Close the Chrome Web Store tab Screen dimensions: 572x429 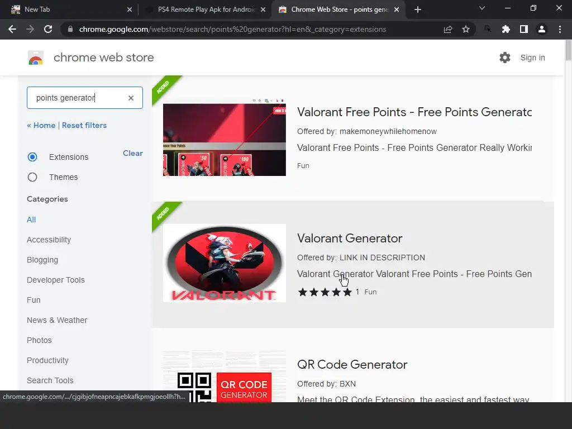pyautogui.click(x=397, y=9)
